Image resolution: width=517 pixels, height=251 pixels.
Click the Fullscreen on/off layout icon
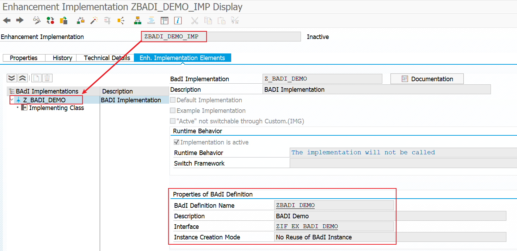pyautogui.click(x=165, y=20)
